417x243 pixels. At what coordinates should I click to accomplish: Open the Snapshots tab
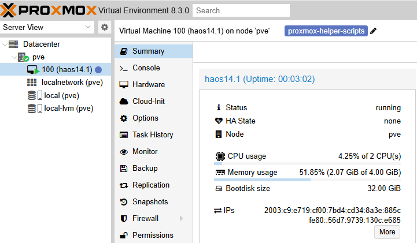tap(153, 201)
